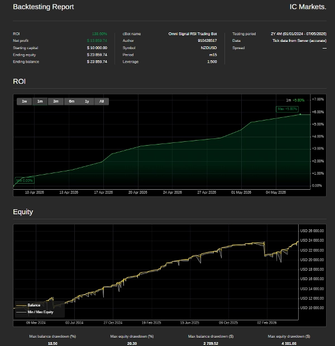Click the 20.30 drawdown value

[132, 344]
